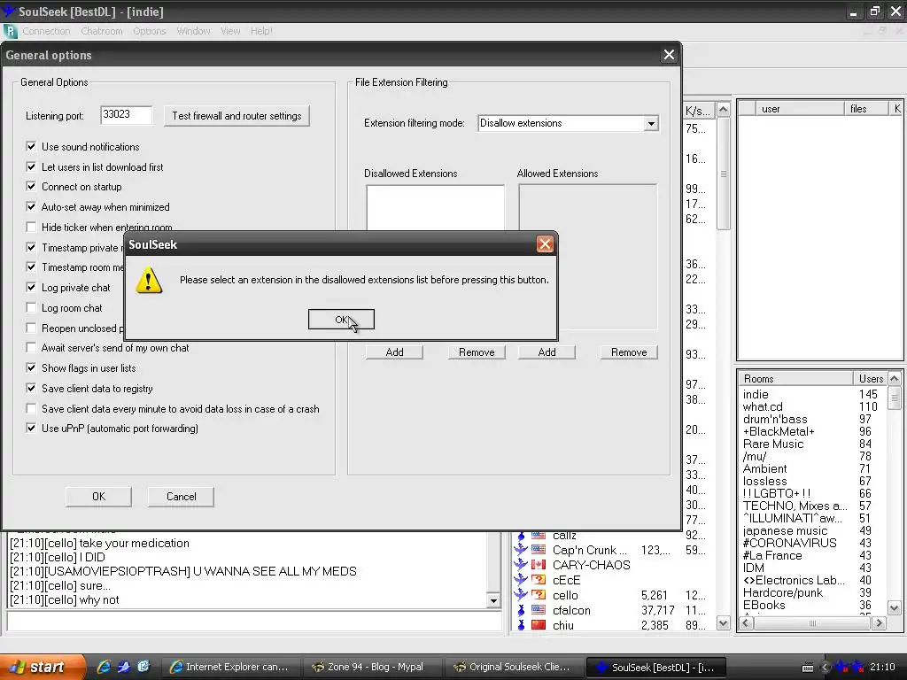The width and height of the screenshot is (907, 680).
Task: Enable Hide ticker when entering room
Action: [x=31, y=228]
